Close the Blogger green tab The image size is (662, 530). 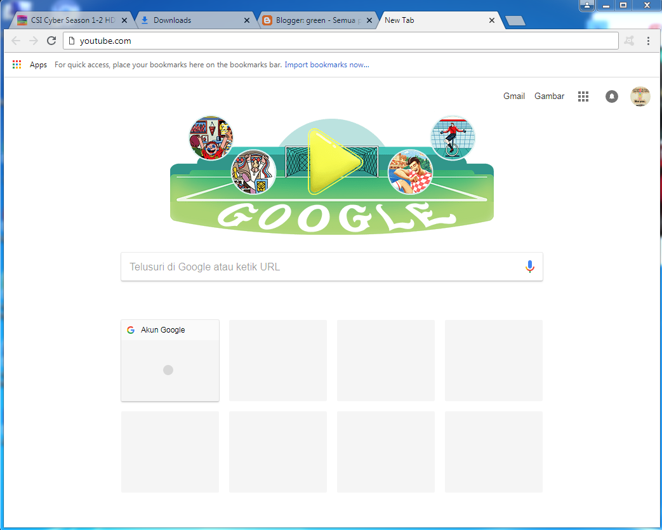369,20
